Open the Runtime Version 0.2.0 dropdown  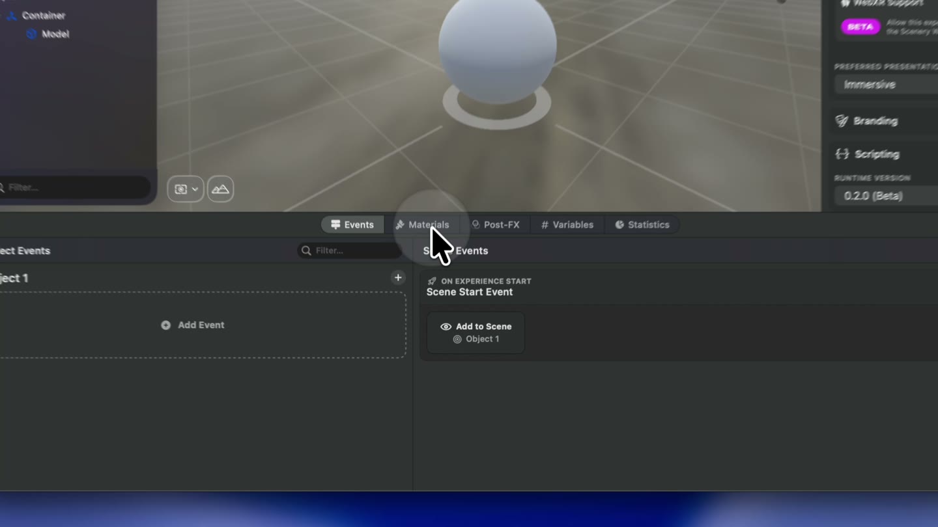click(886, 196)
